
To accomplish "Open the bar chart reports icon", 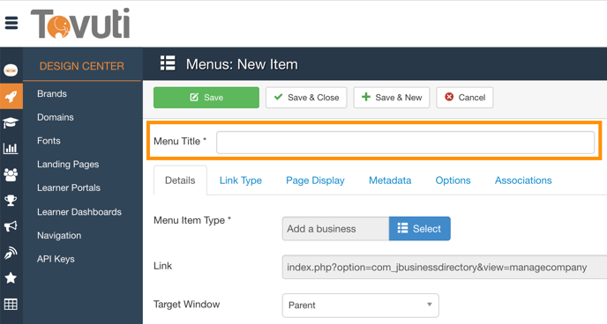I will coord(11,148).
